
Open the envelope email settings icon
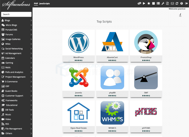click(x=172, y=4)
